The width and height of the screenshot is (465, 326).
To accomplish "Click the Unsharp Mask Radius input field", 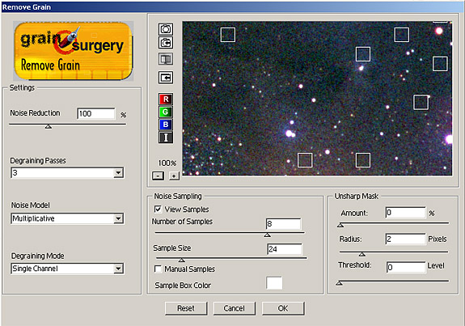I will coord(405,239).
